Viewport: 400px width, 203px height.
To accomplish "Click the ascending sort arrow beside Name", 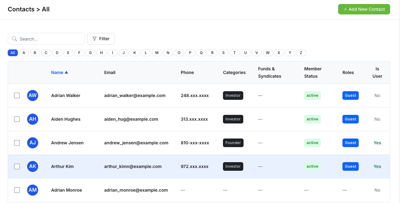I will 66,72.
